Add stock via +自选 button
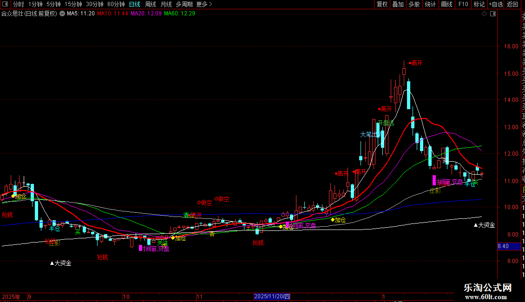525x302 pixels. point(496,4)
